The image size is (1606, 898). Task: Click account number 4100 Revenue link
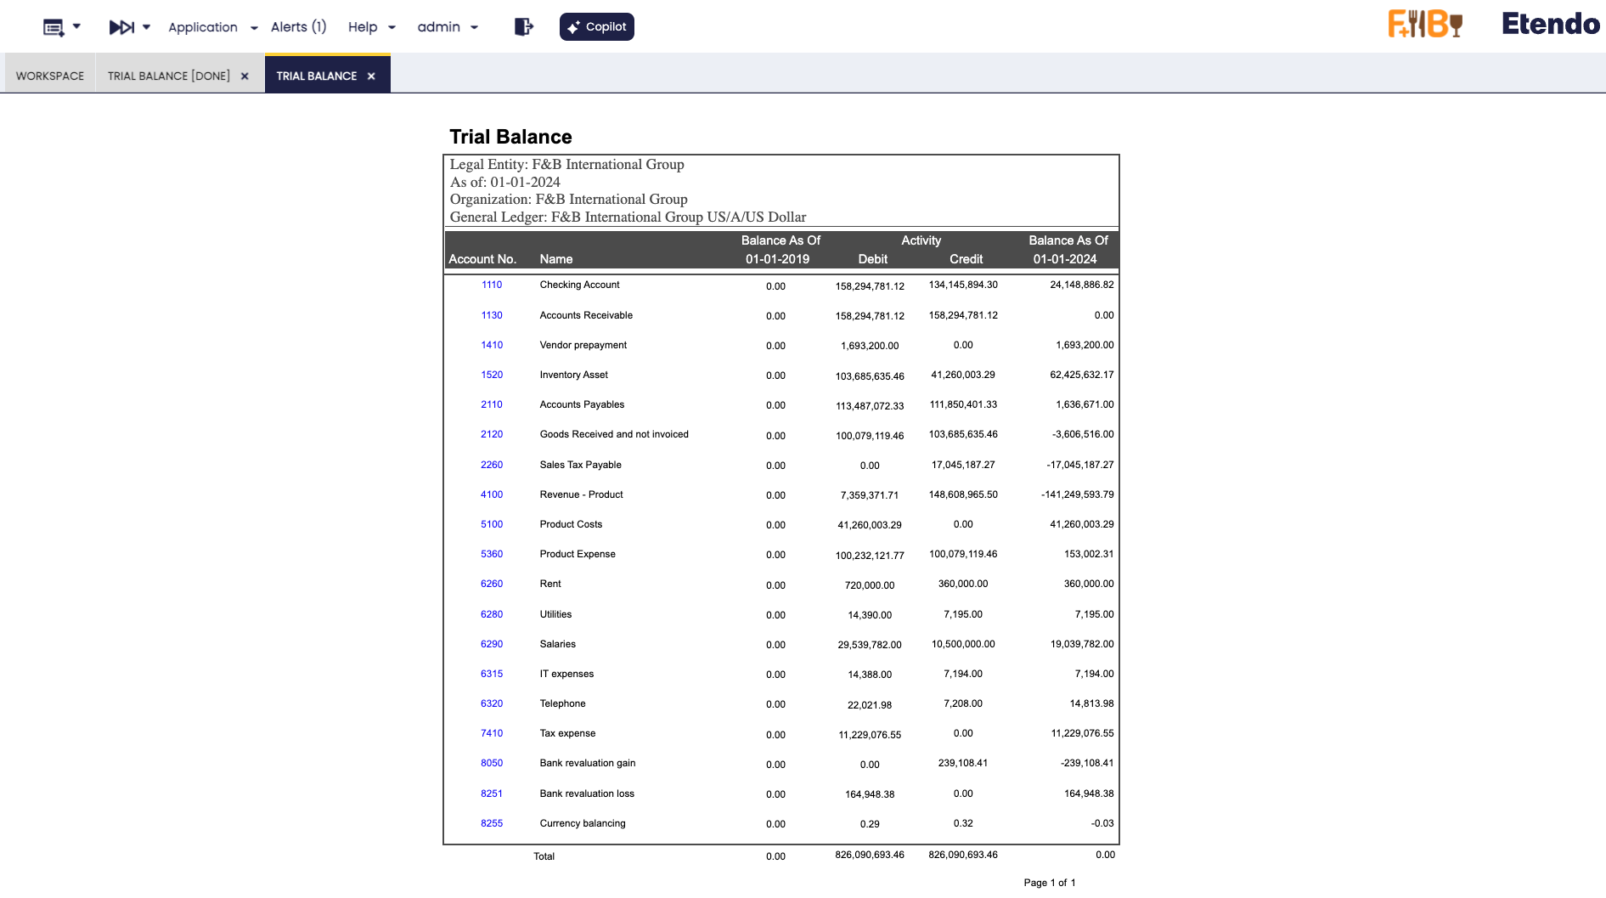click(492, 494)
